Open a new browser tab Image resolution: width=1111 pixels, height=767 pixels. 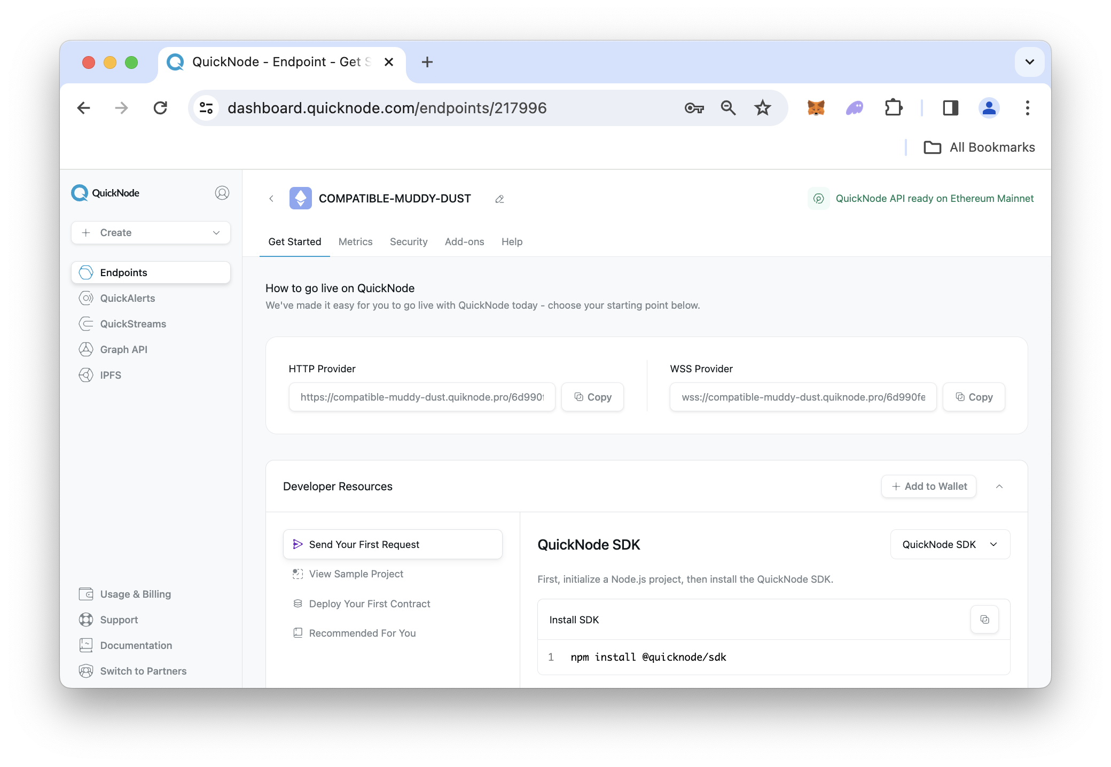tap(427, 62)
